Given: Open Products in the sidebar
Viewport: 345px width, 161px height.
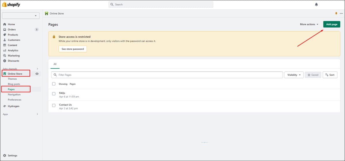Looking at the screenshot, I should 13,35.
